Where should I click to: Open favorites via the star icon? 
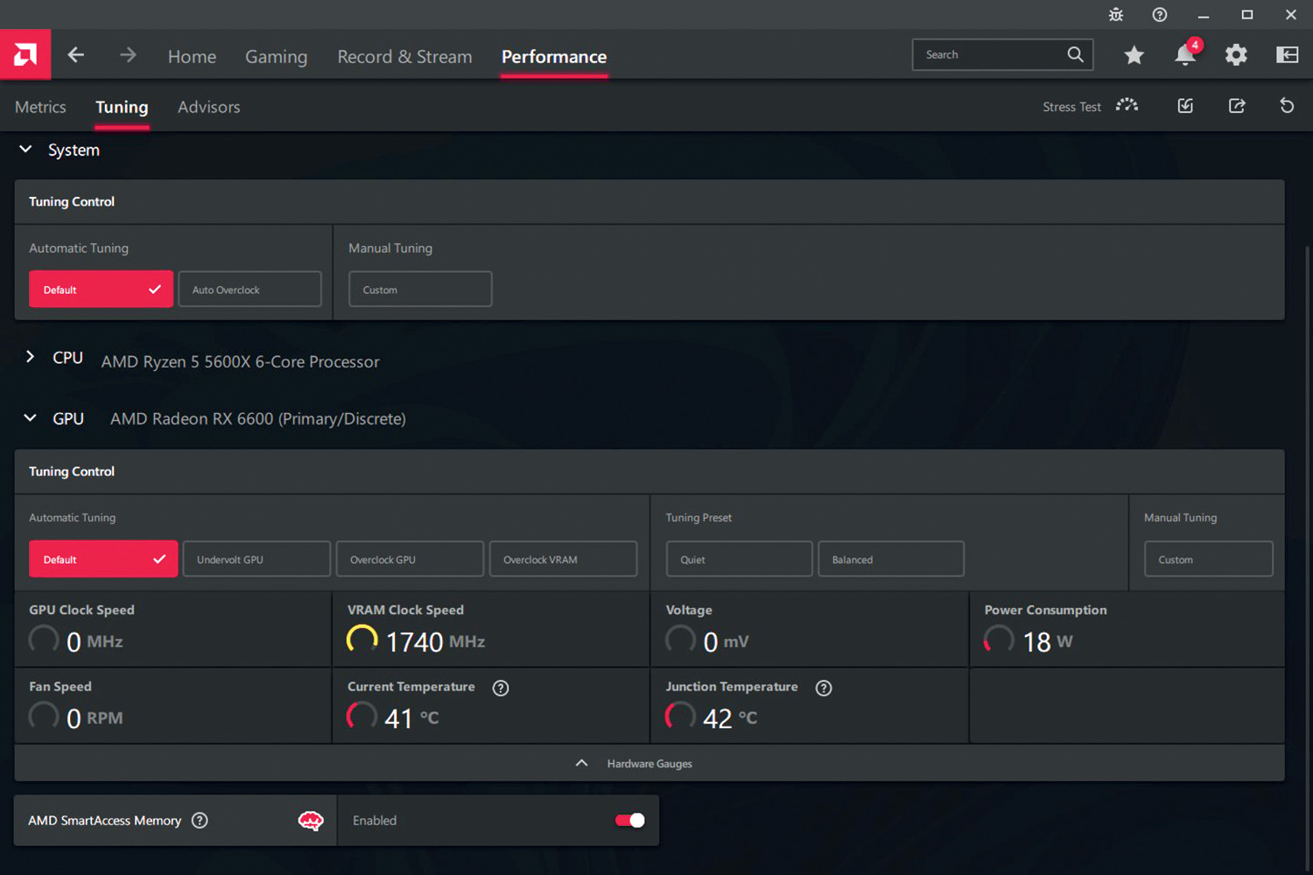tap(1134, 55)
